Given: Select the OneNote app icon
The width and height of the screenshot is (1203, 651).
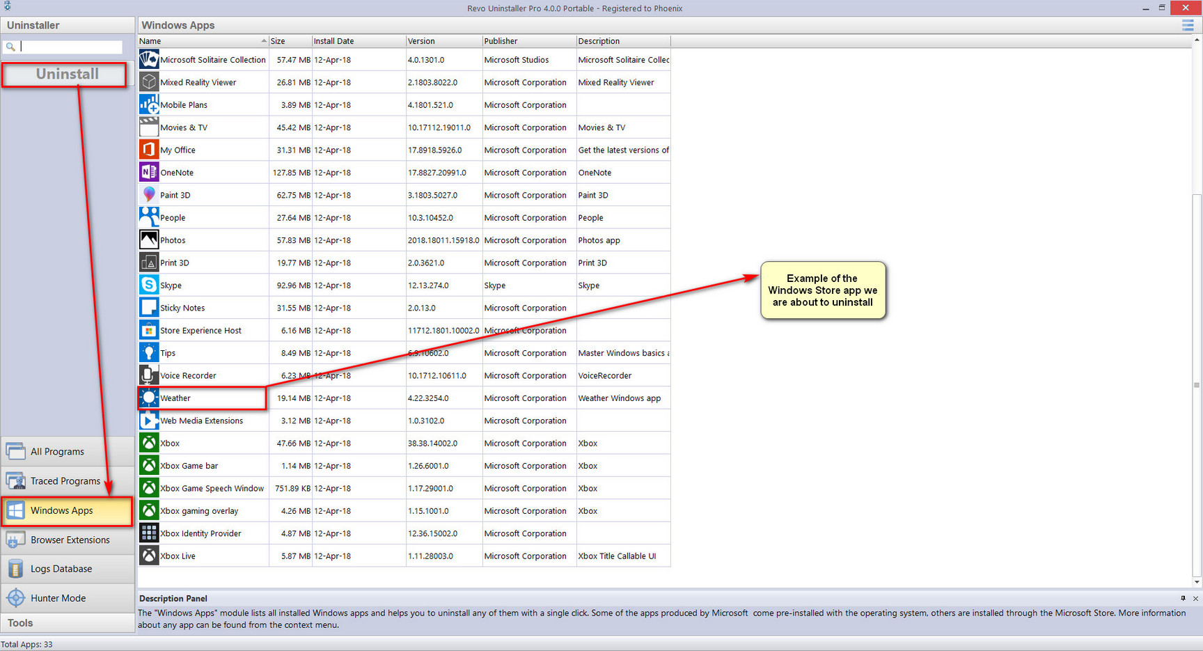Looking at the screenshot, I should click(x=149, y=172).
